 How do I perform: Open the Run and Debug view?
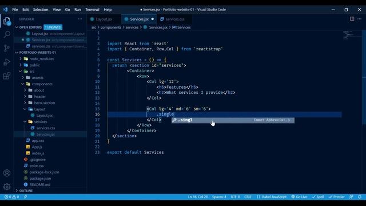pos(7,62)
